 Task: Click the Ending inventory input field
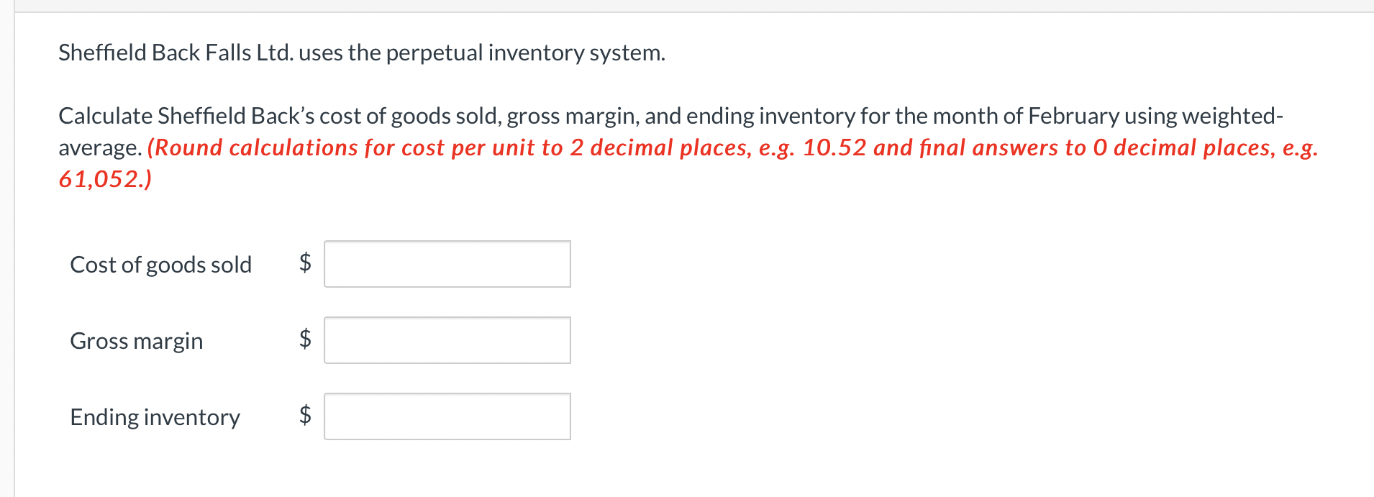(446, 416)
